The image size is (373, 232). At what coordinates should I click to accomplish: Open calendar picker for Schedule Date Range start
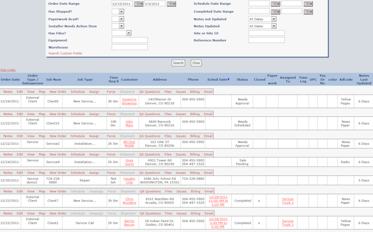tap(275, 4)
